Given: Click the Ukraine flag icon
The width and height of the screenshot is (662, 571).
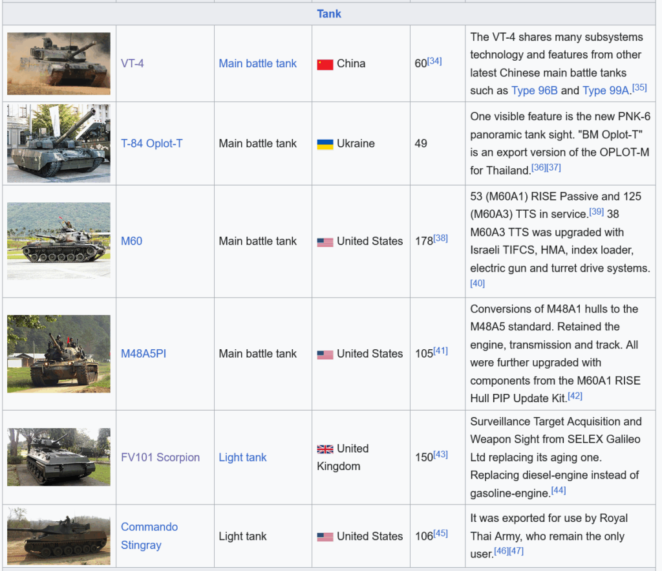Looking at the screenshot, I should click(x=325, y=144).
